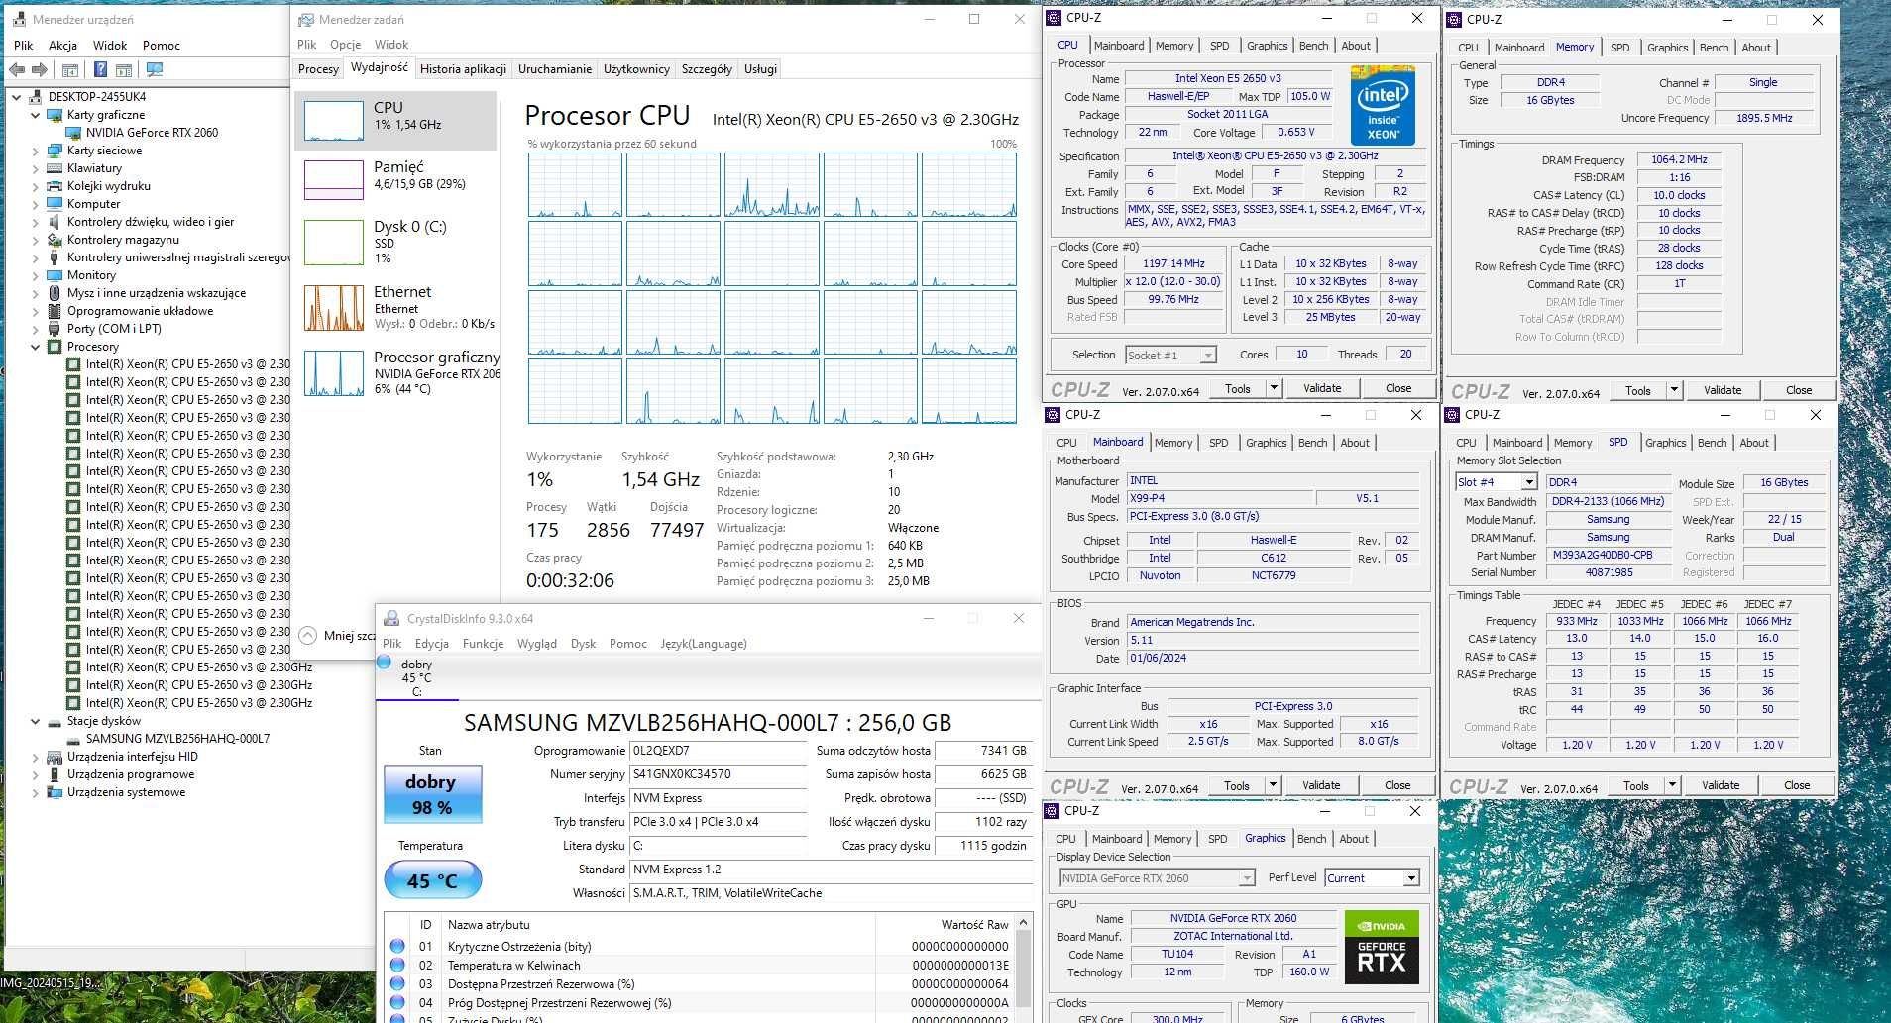This screenshot has width=1891, height=1023.
Task: Open the Opcje menu in Task Manager
Action: pos(345,45)
